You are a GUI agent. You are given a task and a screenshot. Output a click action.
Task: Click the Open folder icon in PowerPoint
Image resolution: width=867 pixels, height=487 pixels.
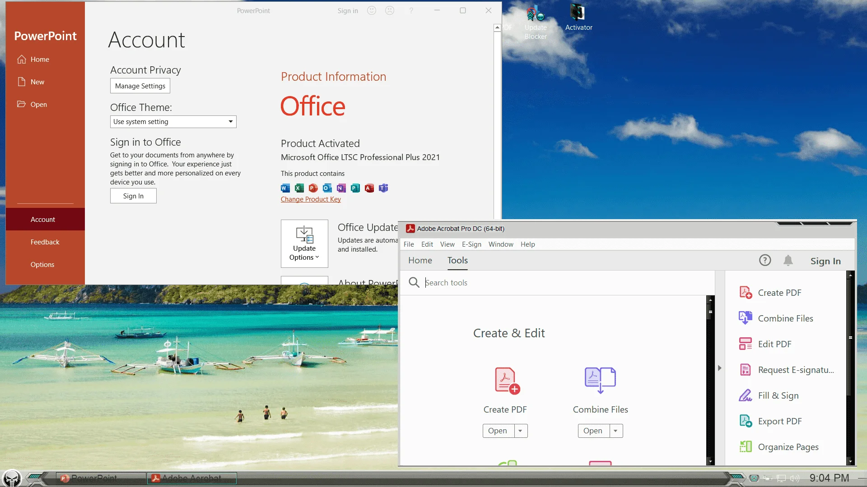click(21, 104)
